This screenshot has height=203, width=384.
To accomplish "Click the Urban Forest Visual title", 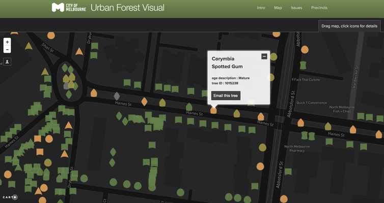I will (126, 8).
